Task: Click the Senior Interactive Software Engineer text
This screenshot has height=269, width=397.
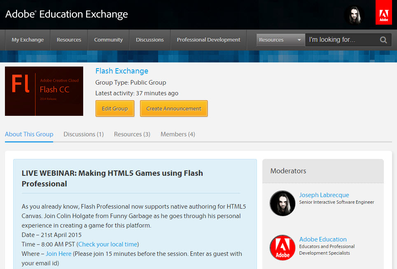Action: (x=336, y=202)
